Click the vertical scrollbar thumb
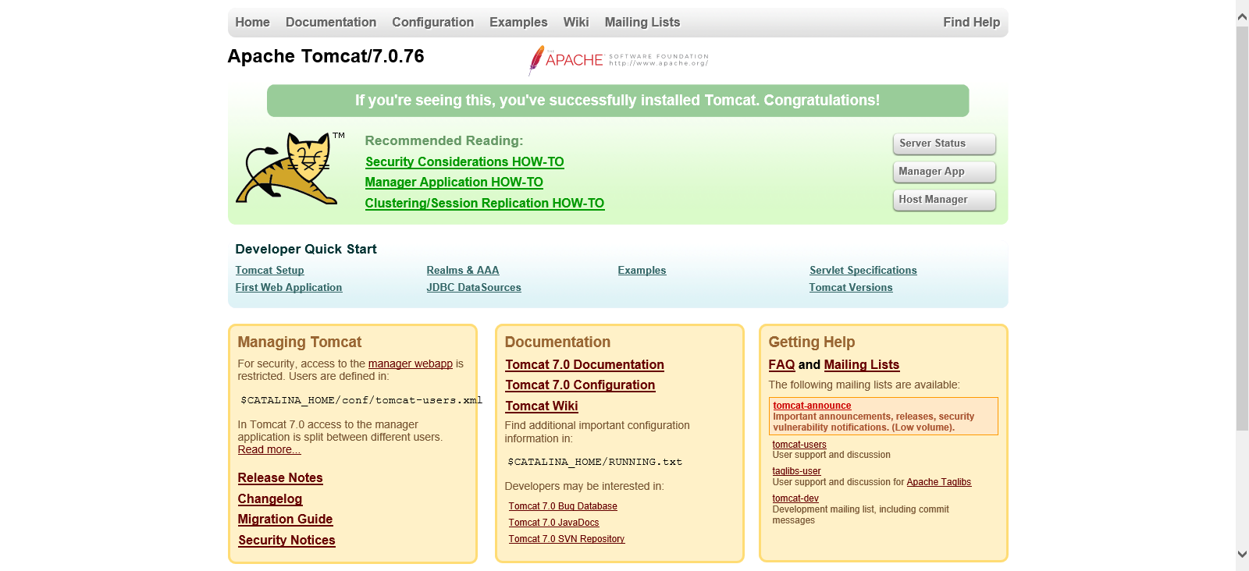 (x=1242, y=226)
